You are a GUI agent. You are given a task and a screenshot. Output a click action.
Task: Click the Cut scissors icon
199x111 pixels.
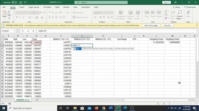9,12
